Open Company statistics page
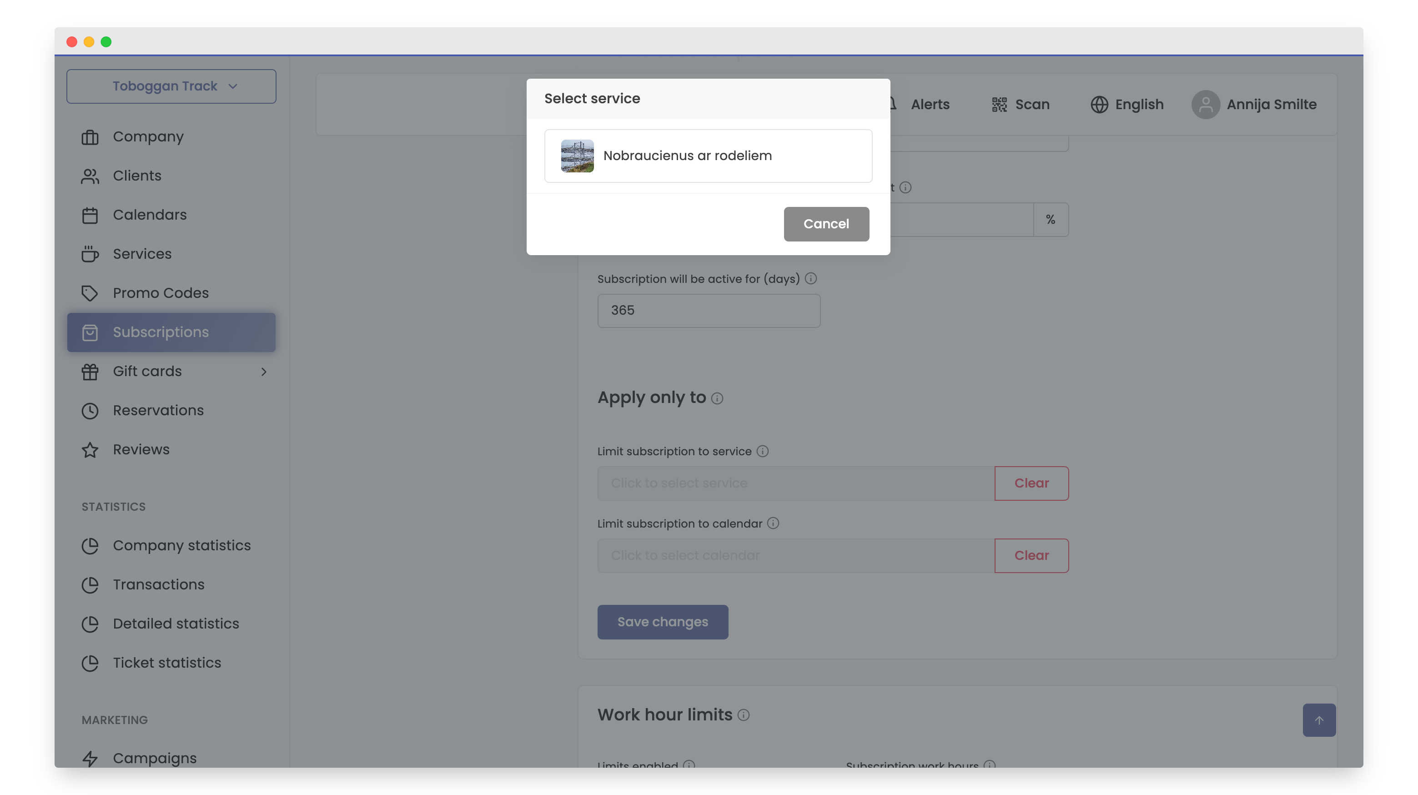This screenshot has height=795, width=1418. [181, 545]
